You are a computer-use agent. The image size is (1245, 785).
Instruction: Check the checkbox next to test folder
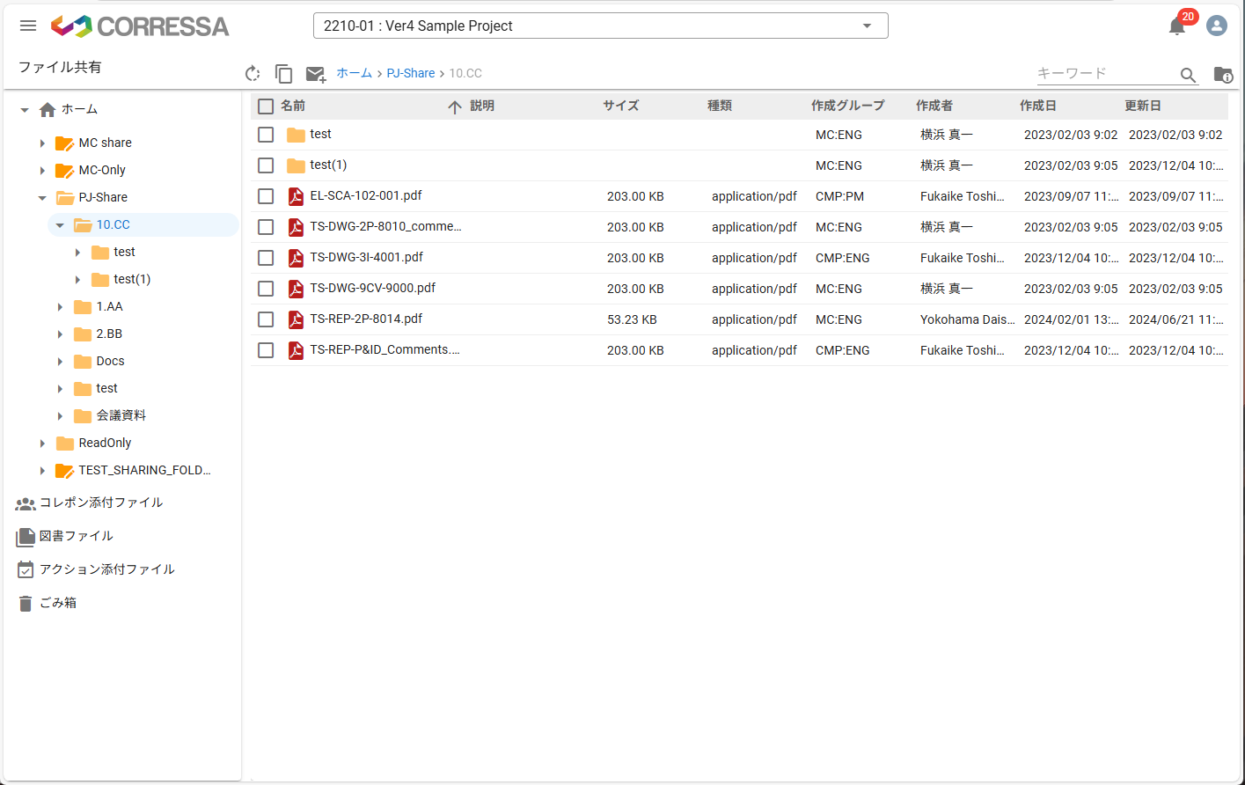[x=266, y=134]
